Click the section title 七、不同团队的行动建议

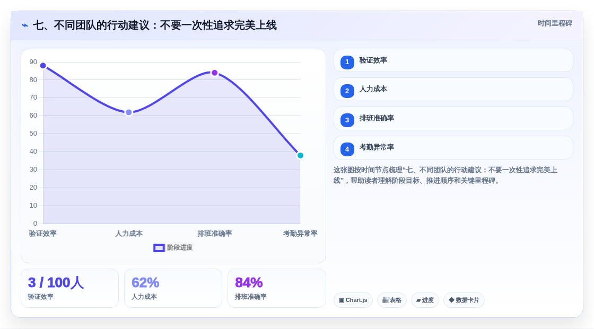[x=154, y=25]
